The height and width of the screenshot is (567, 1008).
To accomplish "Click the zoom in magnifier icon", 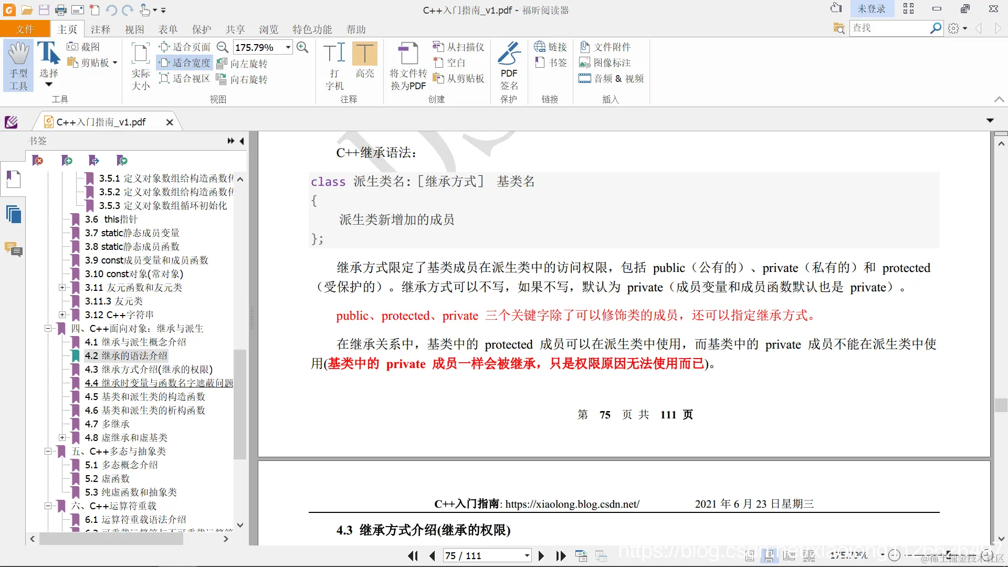I will coord(302,47).
